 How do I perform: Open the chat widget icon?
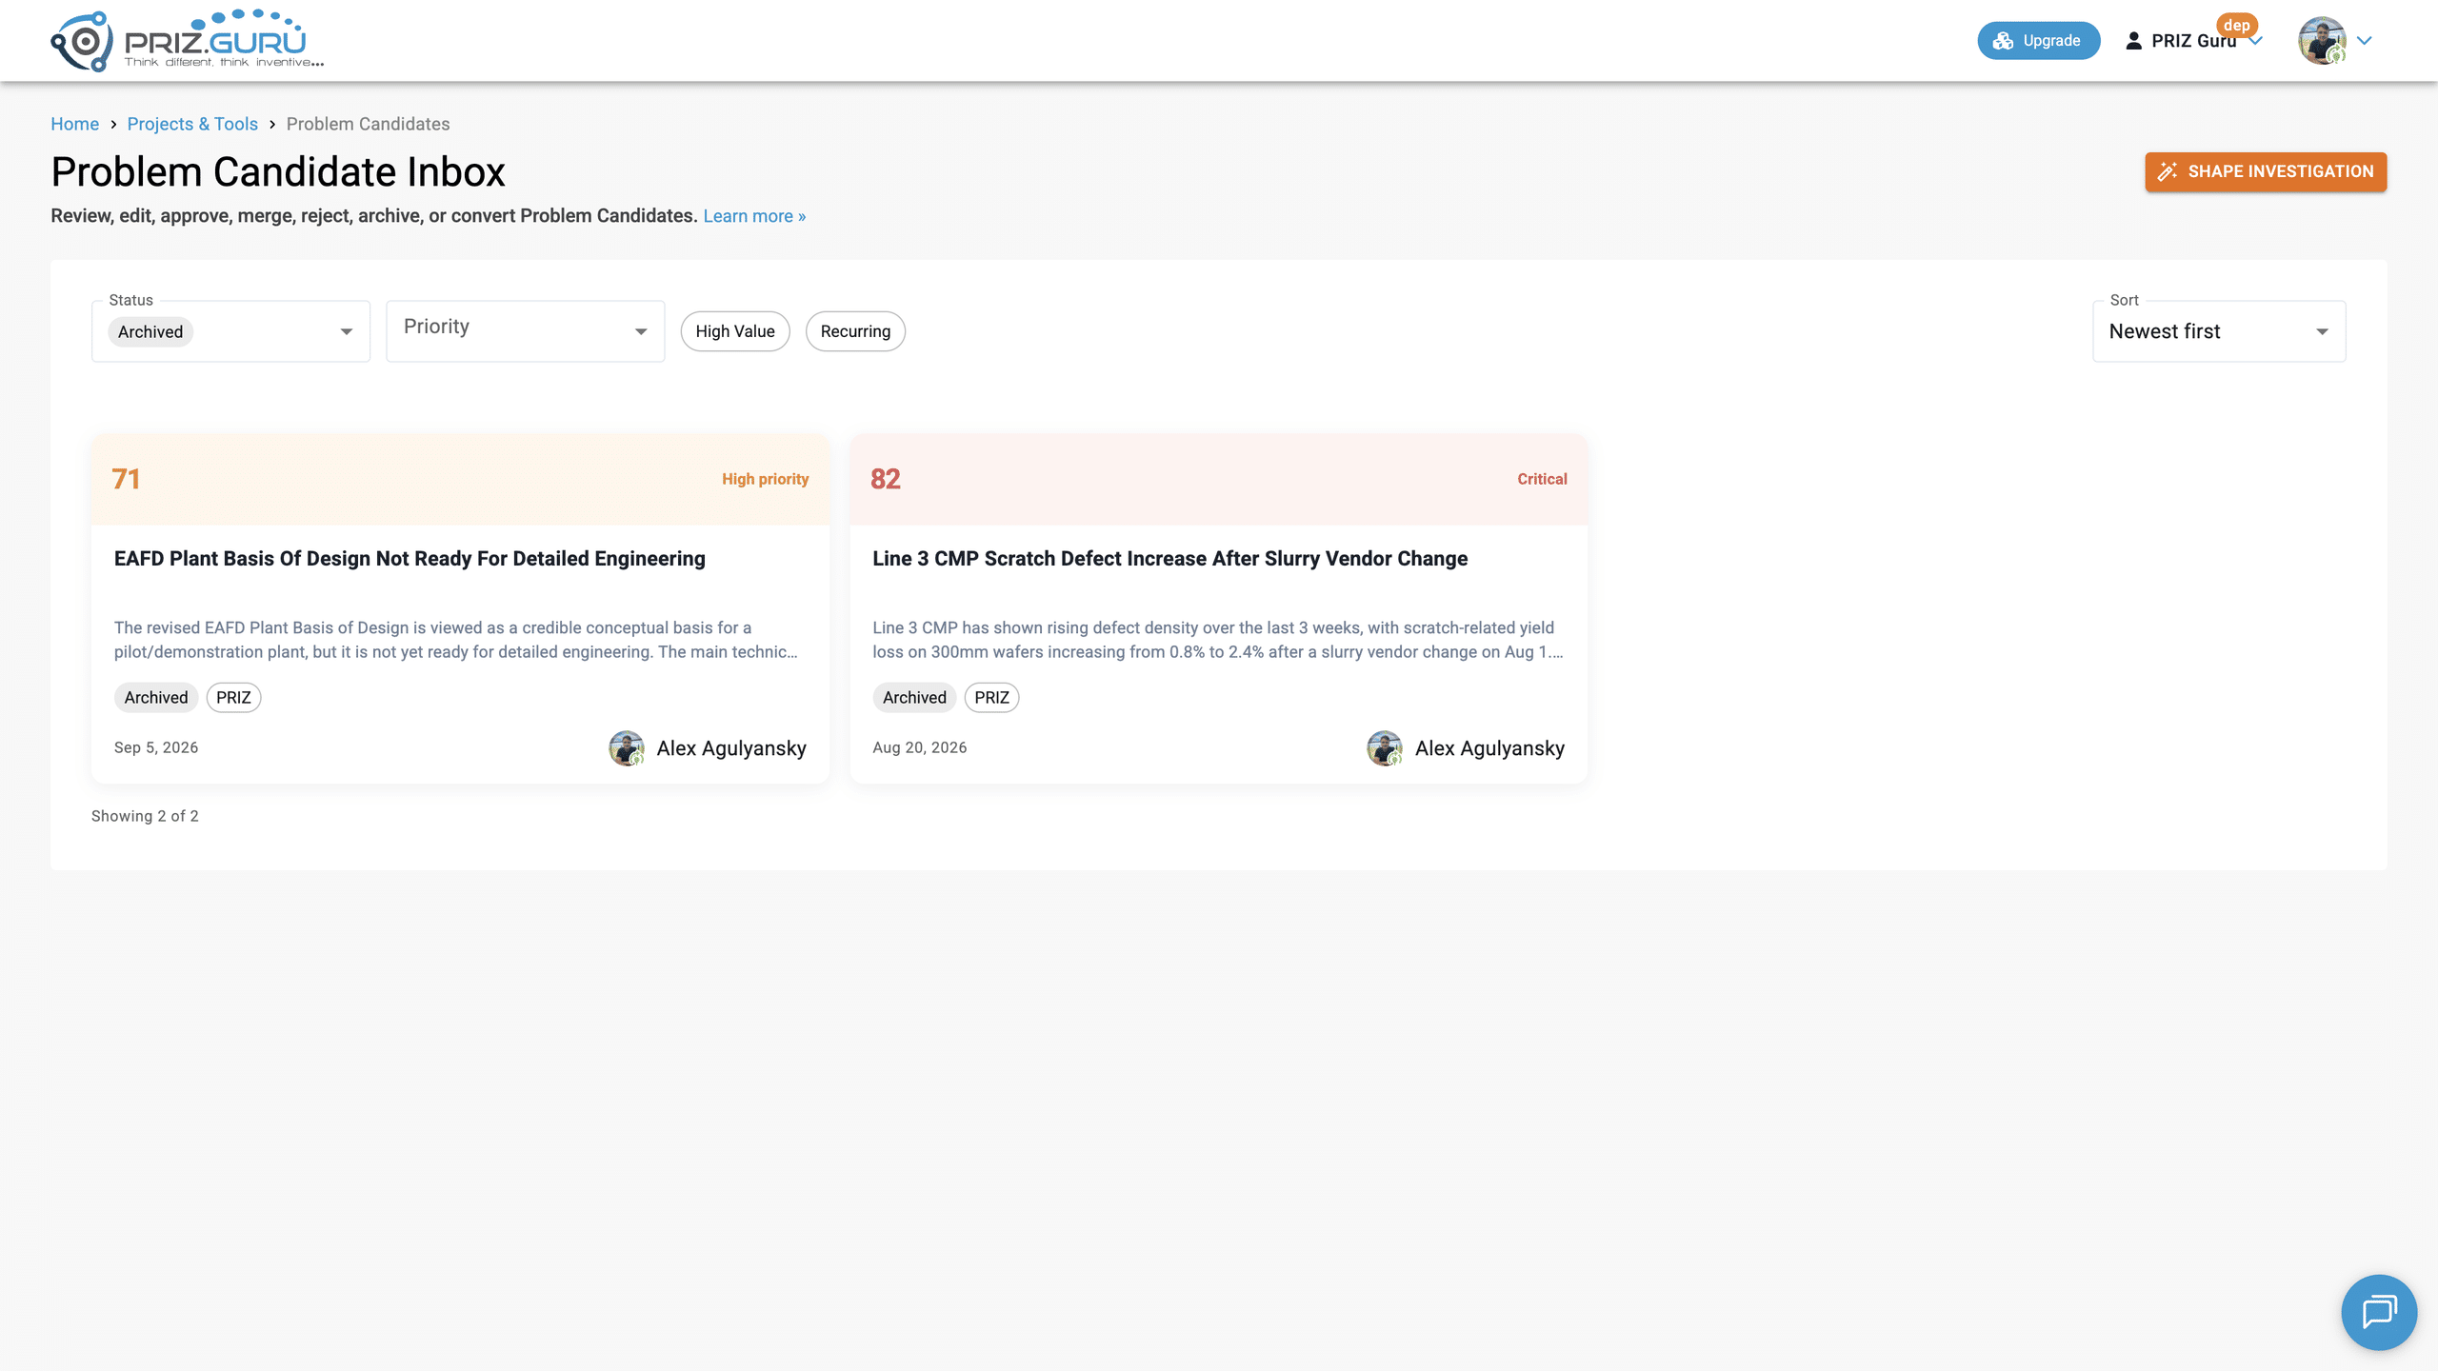pyautogui.click(x=2379, y=1311)
